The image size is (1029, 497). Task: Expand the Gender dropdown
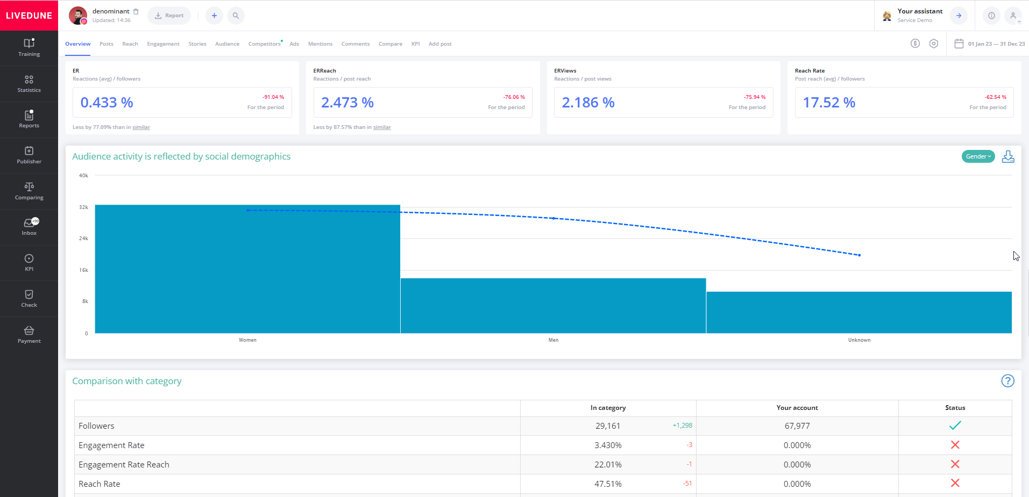(x=978, y=156)
